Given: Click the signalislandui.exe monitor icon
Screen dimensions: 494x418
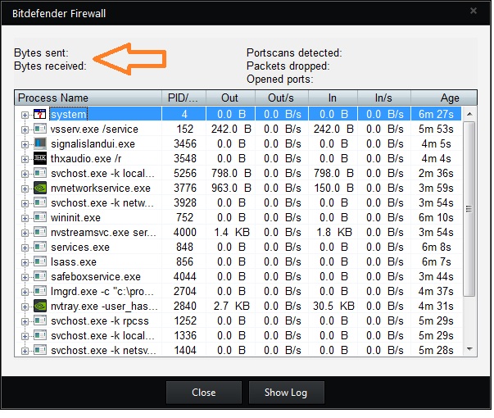Looking at the screenshot, I should 40,143.
